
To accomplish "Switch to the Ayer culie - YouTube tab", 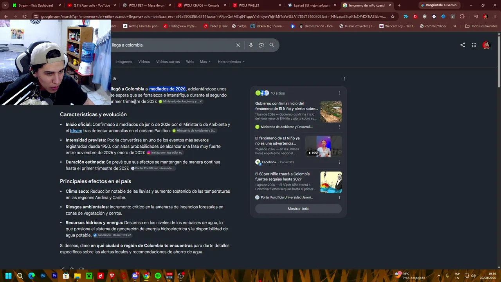I will 92,5.
